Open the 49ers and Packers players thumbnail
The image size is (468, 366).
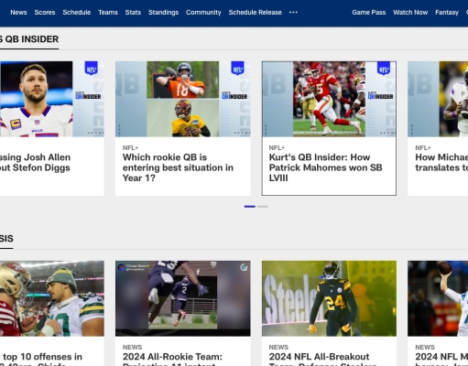point(52,298)
